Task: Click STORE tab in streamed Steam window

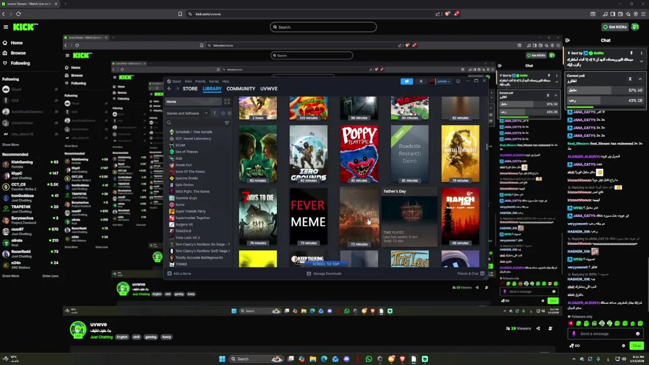Action: pos(190,89)
